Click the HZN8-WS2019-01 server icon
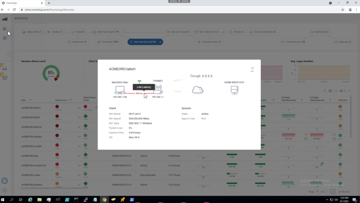 [x=235, y=90]
